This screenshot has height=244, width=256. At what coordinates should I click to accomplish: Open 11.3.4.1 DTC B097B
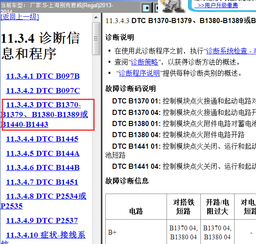pos(43,76)
